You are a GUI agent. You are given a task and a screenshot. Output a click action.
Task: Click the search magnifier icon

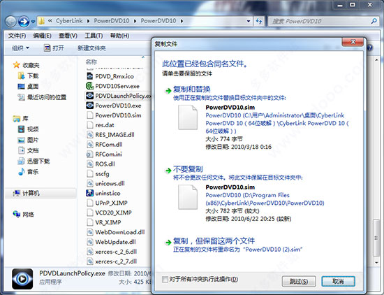374,21
